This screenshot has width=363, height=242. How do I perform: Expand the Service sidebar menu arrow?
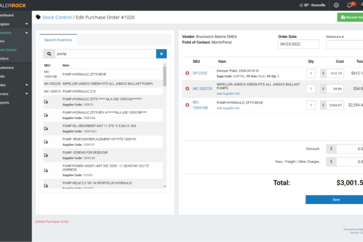coord(27,94)
